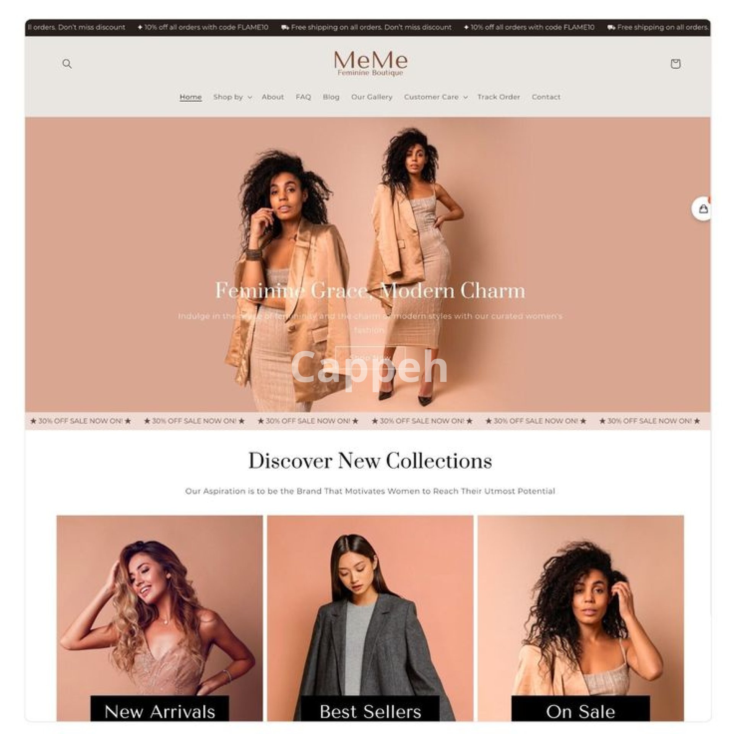Viewport: 734px width, 734px height.
Task: Click the floating shopping bag widget
Action: [702, 209]
